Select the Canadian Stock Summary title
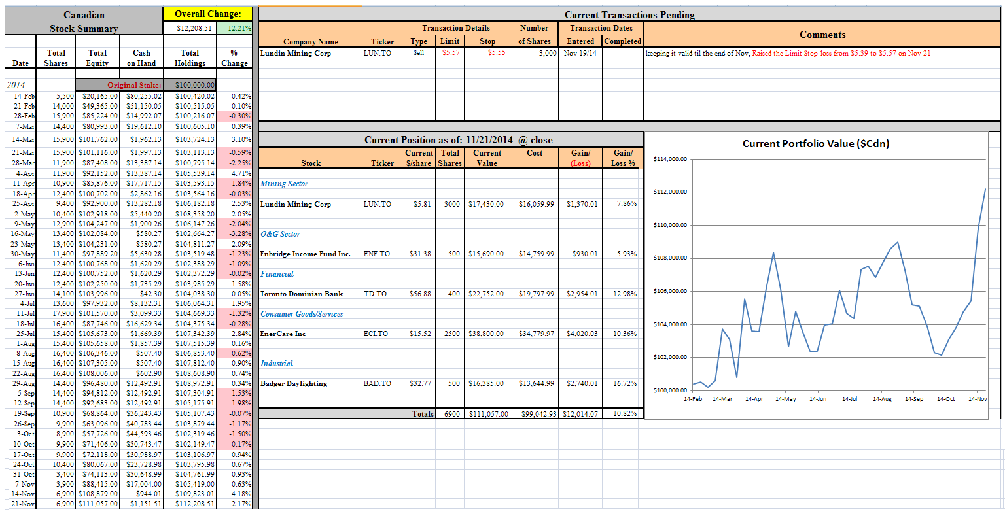1005x516 pixels. click(84, 21)
